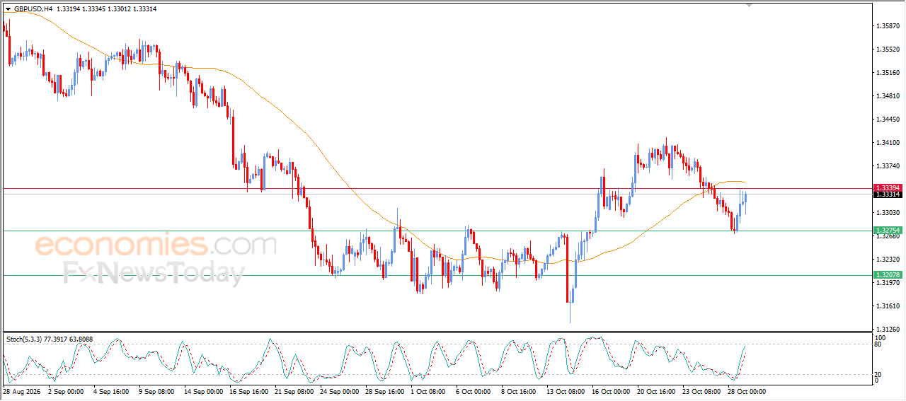Click the 1.34810 price scale value
This screenshot has width=906, height=401.
888,96
